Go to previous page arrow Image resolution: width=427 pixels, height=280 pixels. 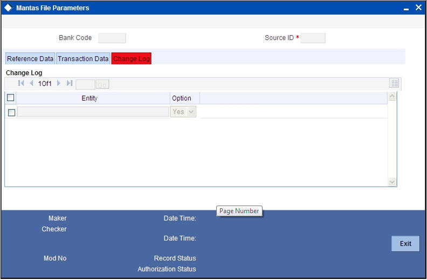(x=31, y=83)
